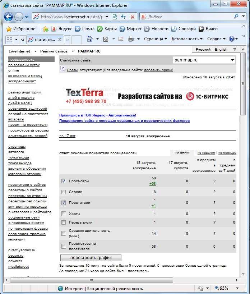250x294 pixels.
Task: Expand the language list triangle
Action: pos(235,50)
